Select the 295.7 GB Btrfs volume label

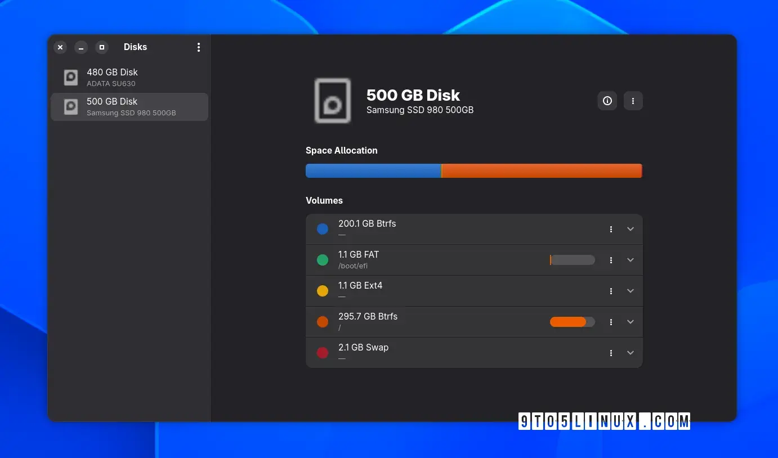point(368,316)
